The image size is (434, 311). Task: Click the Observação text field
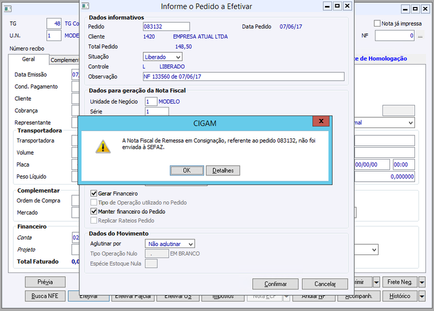coord(244,77)
